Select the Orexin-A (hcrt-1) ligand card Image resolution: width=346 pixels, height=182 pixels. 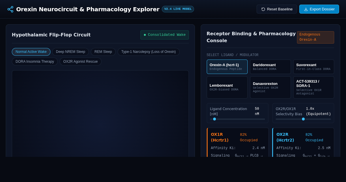click(x=227, y=67)
